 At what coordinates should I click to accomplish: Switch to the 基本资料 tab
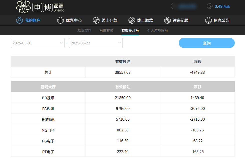point(84,30)
